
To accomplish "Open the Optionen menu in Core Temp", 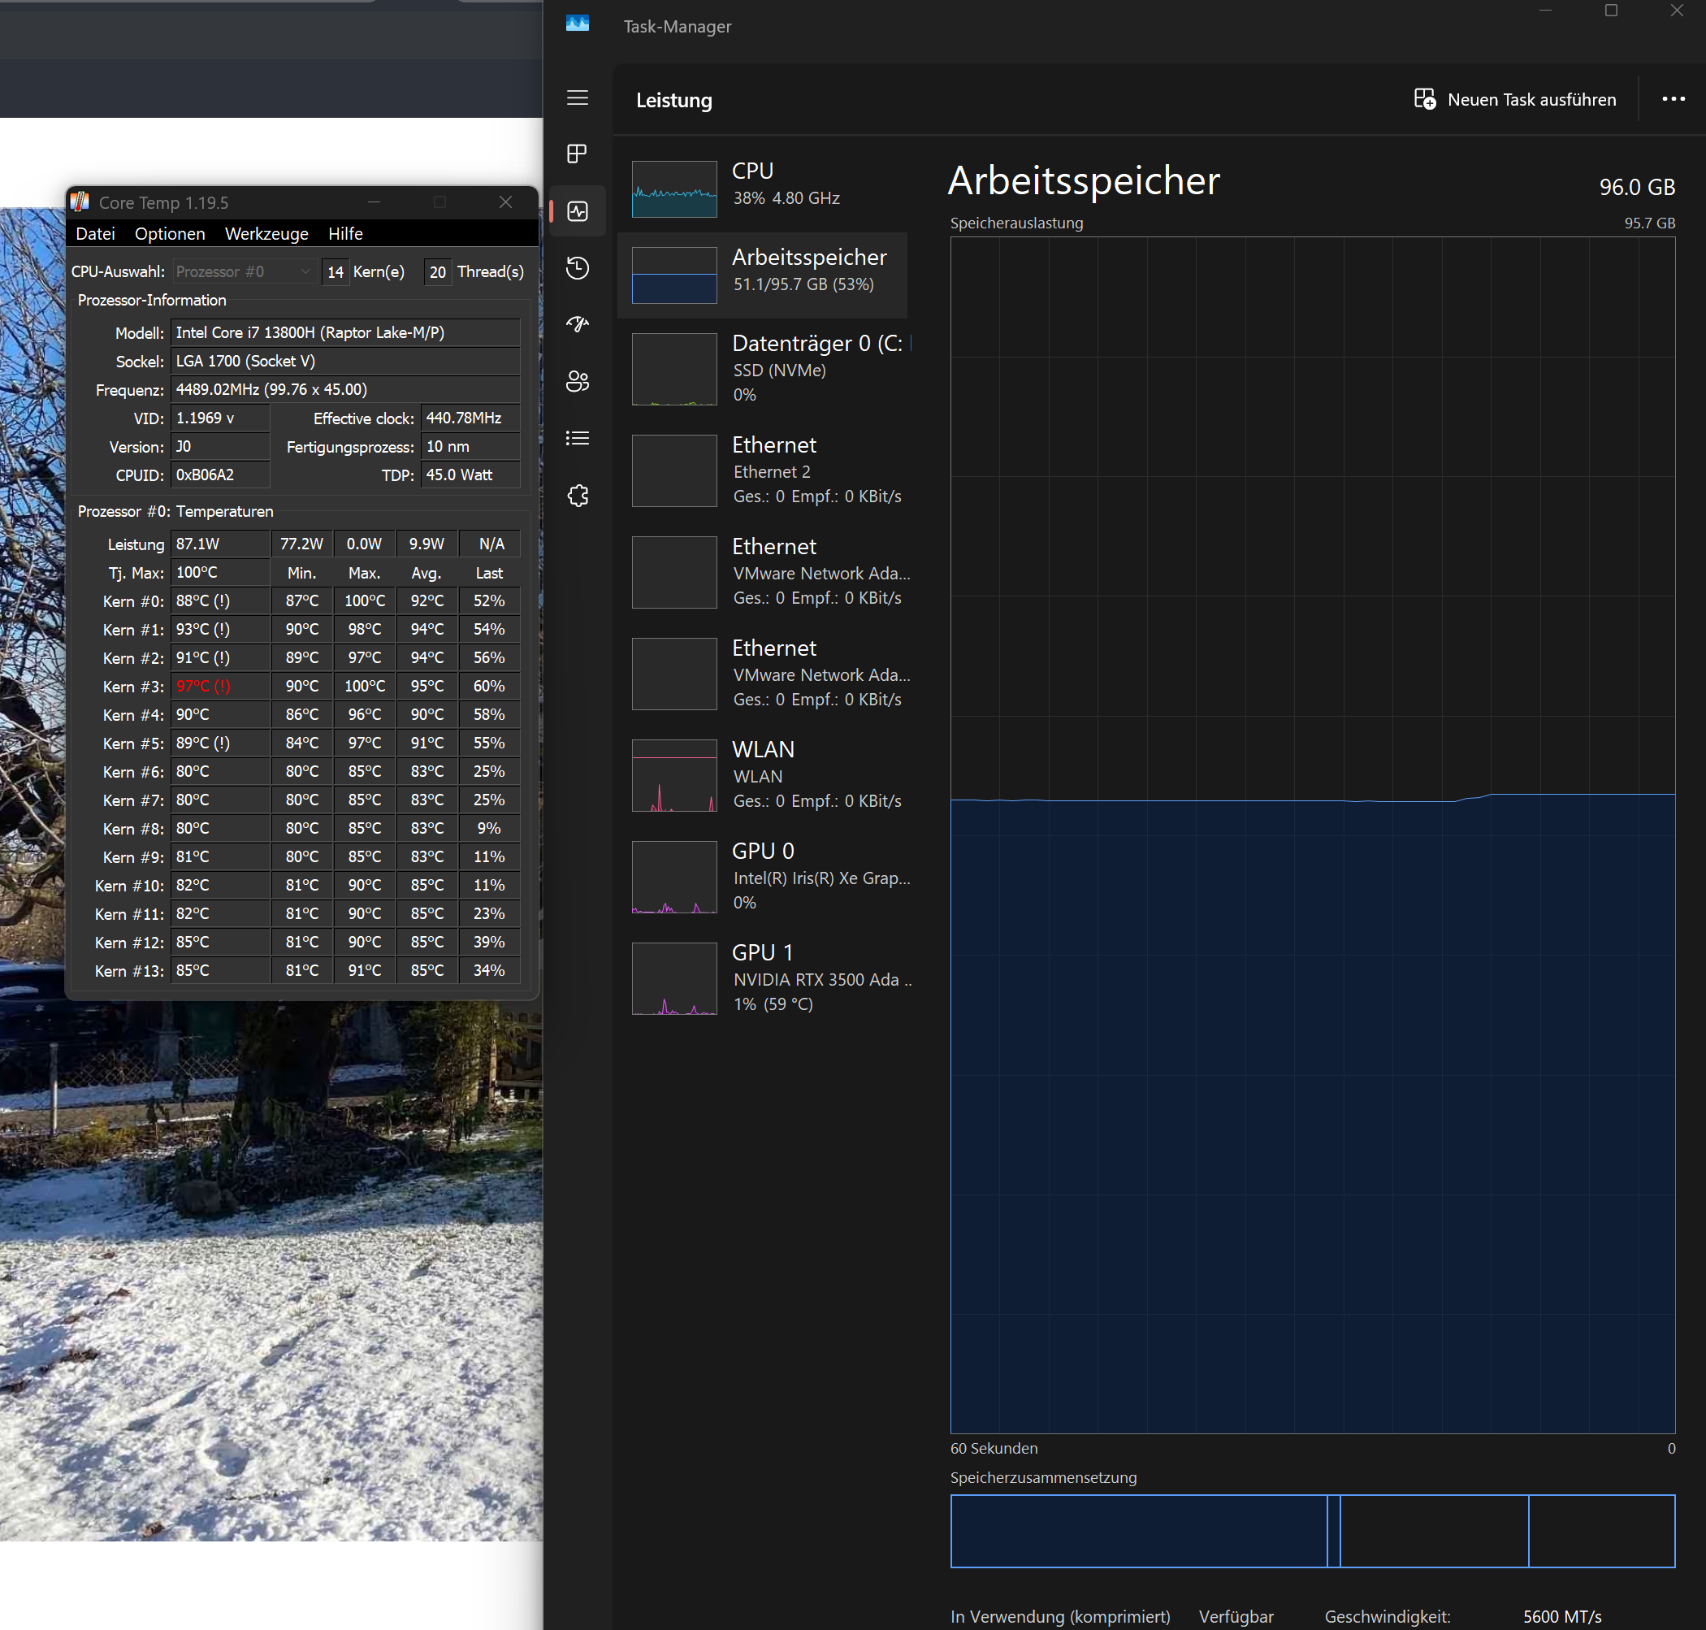I will coord(170,234).
